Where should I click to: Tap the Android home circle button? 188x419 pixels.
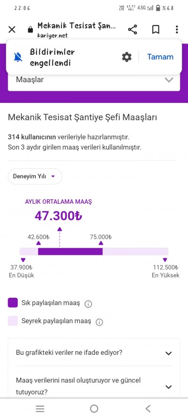point(94,409)
